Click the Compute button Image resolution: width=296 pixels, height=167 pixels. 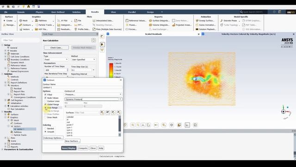point(83,148)
